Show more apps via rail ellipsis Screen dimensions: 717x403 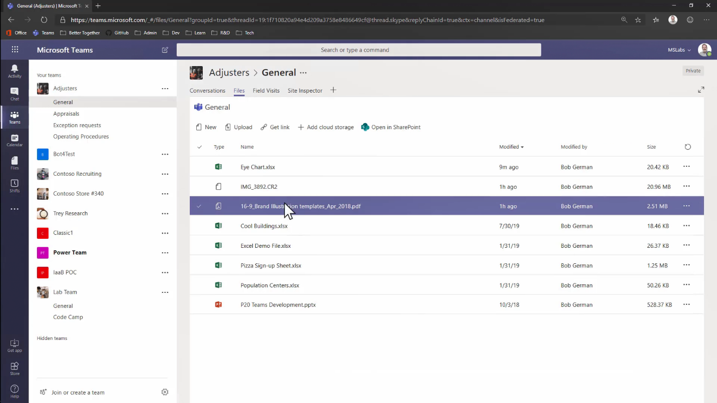pos(15,209)
